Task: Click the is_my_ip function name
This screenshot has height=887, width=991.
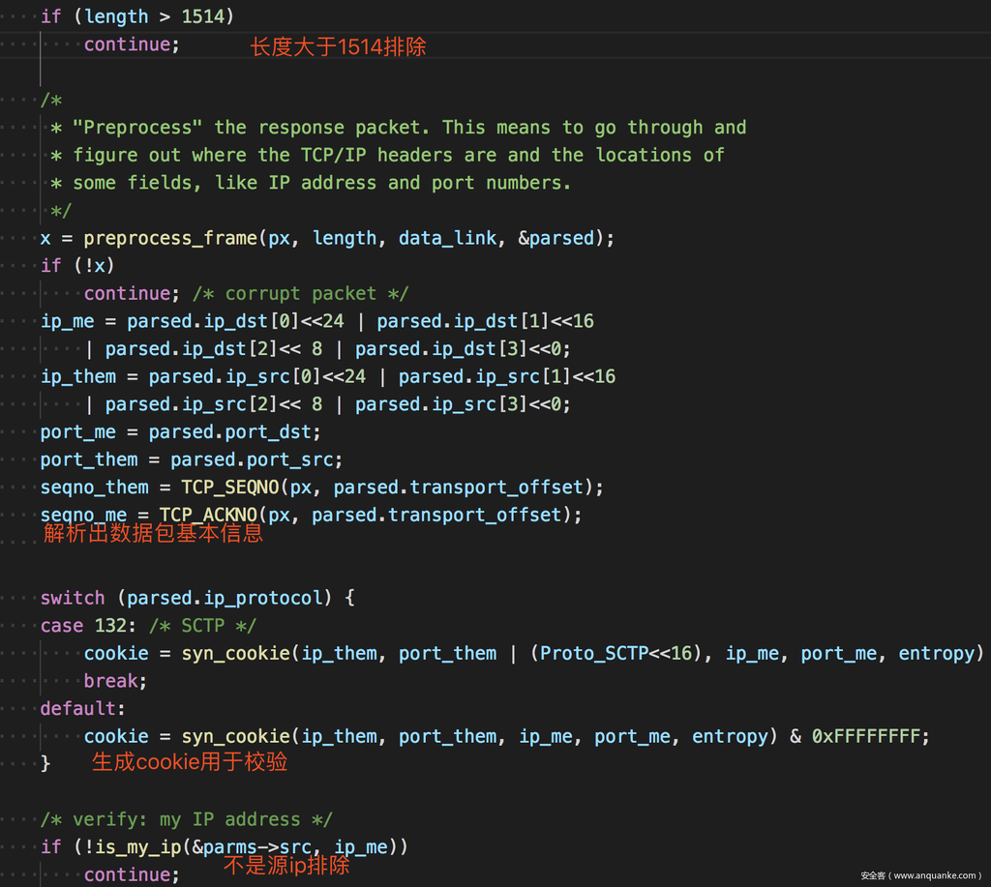Action: coord(137,847)
